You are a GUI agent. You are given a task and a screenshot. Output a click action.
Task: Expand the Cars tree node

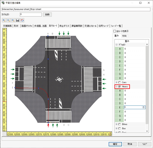(x=117, y=82)
